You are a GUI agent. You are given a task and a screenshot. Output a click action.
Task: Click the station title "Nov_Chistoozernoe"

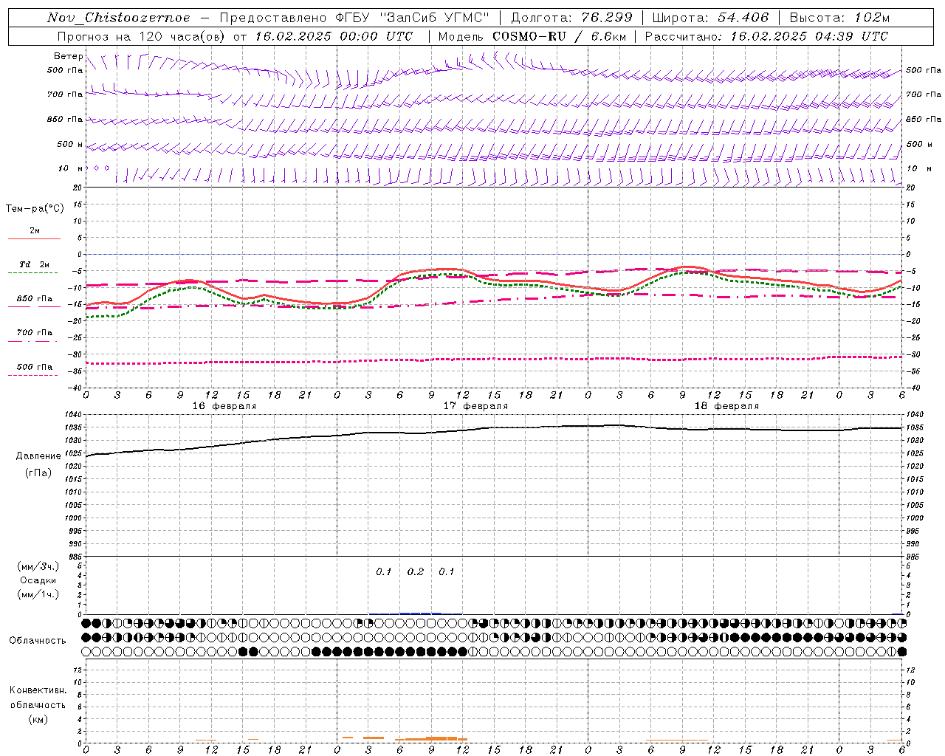[118, 18]
